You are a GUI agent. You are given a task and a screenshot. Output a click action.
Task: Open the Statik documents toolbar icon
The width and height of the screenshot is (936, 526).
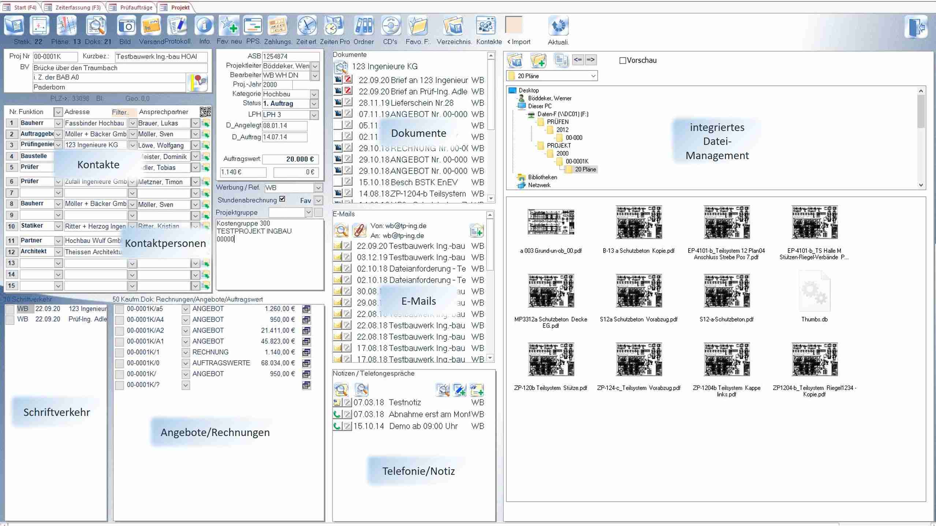[x=14, y=26]
